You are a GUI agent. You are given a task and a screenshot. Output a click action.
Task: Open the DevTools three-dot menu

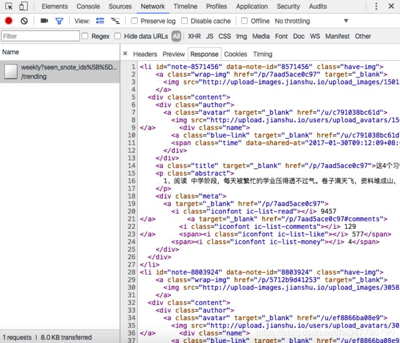[376, 6]
